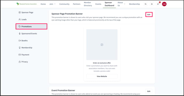Screen dimensions: 184x96
Task: Open Payment in the sidebar
Action: pyautogui.click(x=25, y=55)
